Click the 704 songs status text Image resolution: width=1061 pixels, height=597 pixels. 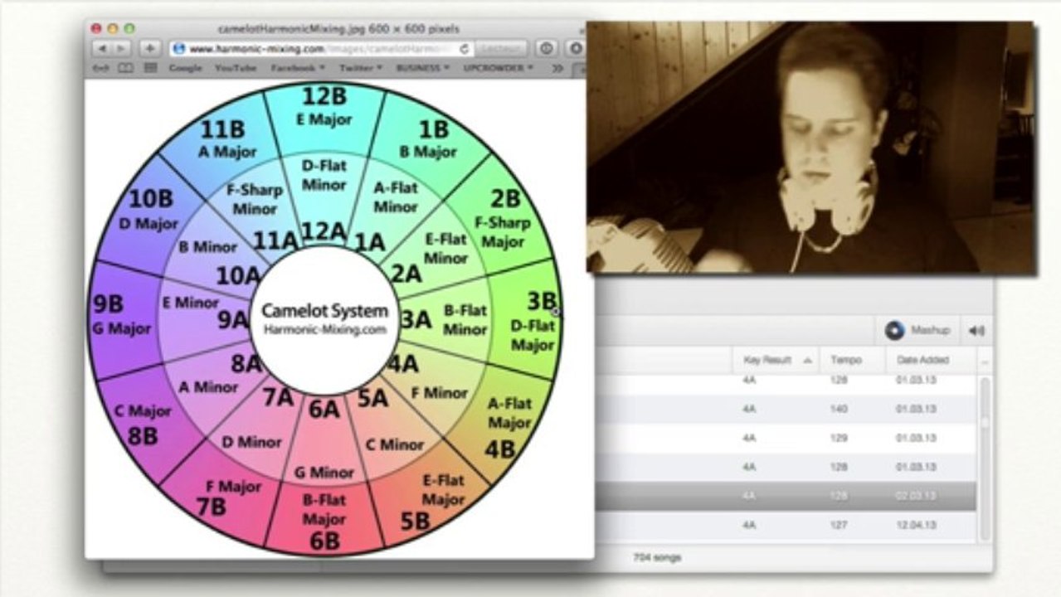(x=657, y=557)
